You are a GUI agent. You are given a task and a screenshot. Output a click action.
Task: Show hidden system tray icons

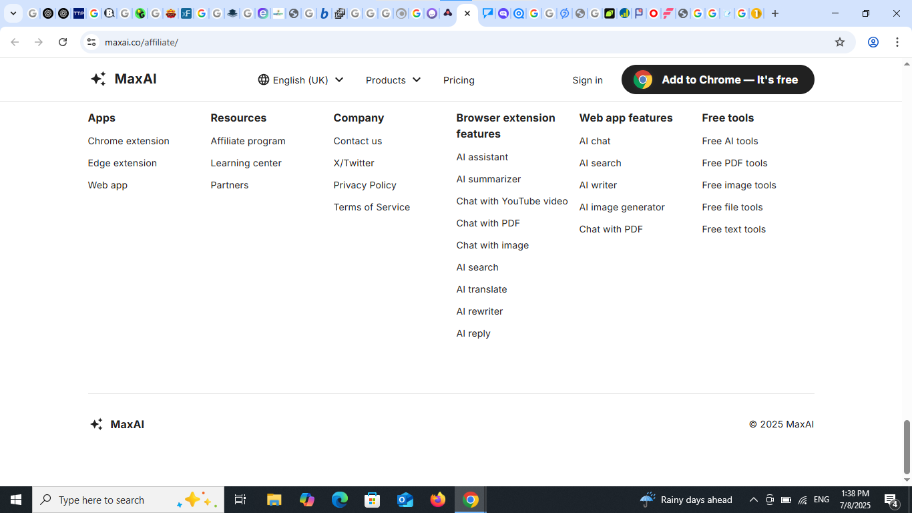click(x=753, y=500)
